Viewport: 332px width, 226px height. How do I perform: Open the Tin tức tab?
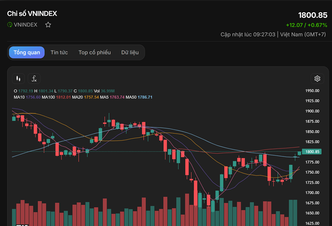59,52
